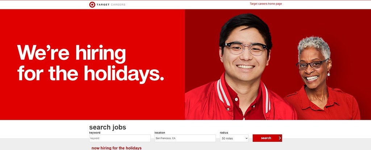Click the right chevron arrow on search button
Screen dimensions: 371x150
[280, 138]
